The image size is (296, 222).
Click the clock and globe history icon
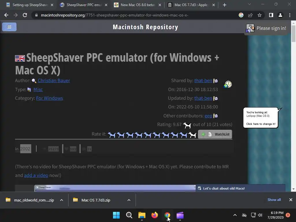point(228,84)
